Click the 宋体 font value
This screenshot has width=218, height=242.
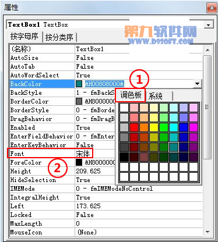tap(83, 154)
